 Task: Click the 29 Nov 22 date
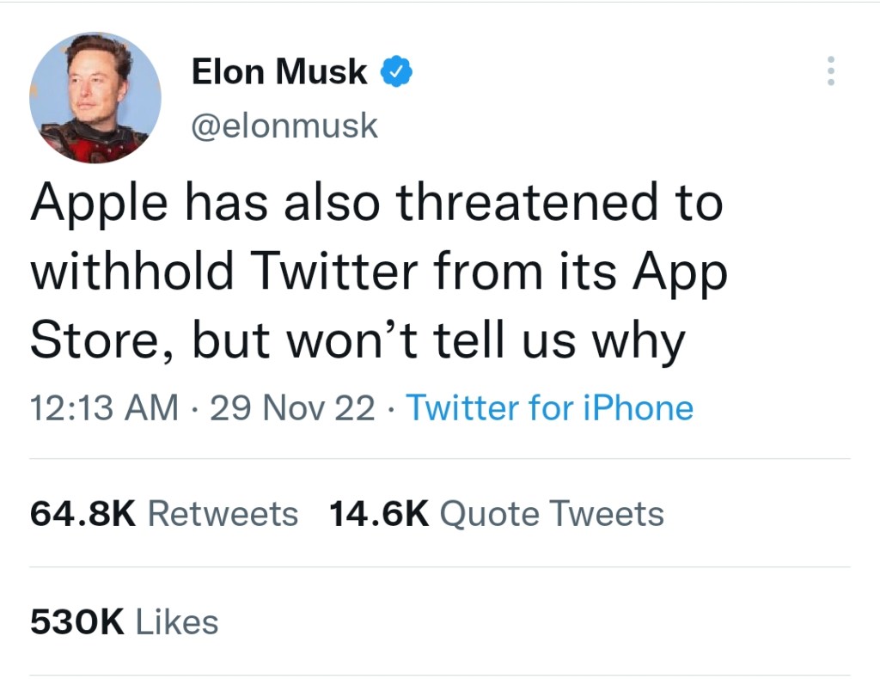(292, 407)
